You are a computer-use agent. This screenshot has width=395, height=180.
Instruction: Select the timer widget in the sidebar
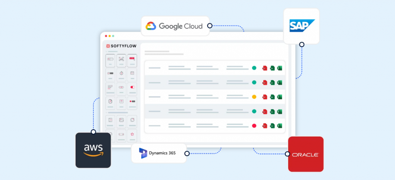click(x=121, y=73)
